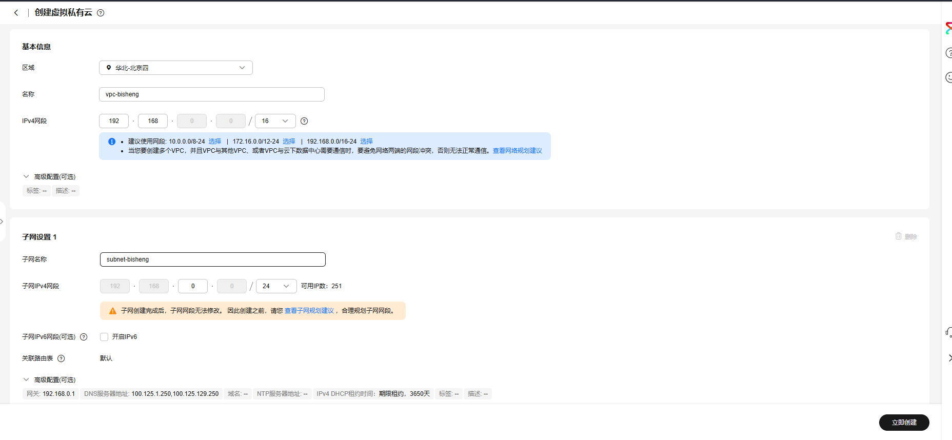Viewport: 952px width, 440px height.
Task: Open the 区域 region dropdown
Action: (x=175, y=68)
